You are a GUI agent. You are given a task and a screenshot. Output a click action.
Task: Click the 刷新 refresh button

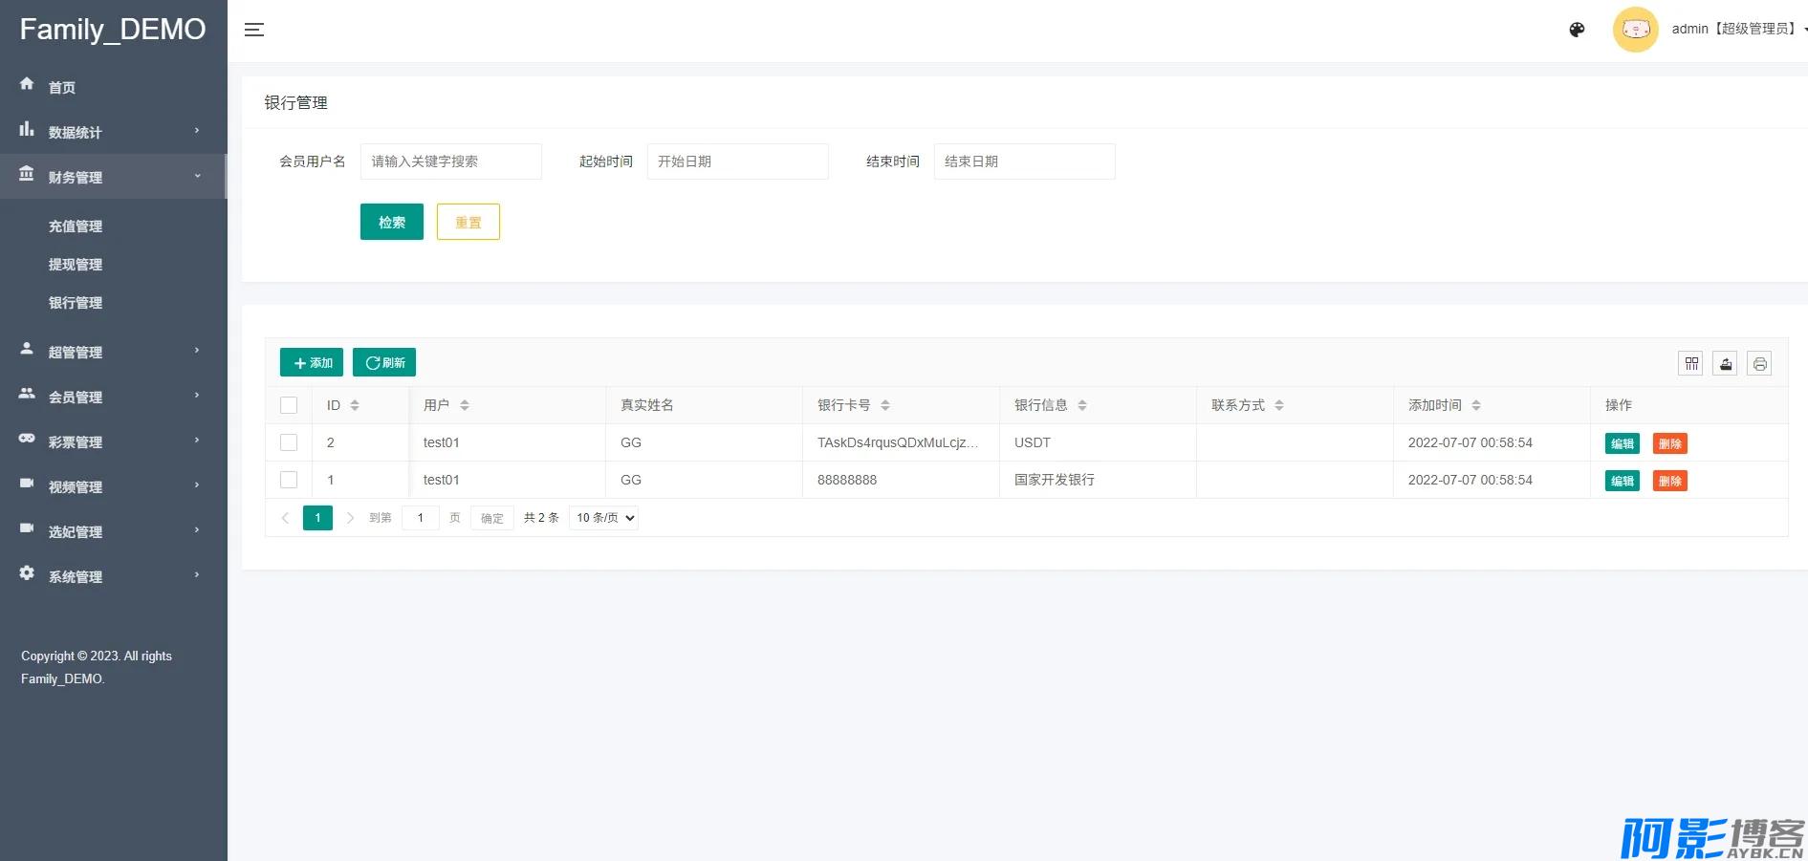click(x=384, y=363)
